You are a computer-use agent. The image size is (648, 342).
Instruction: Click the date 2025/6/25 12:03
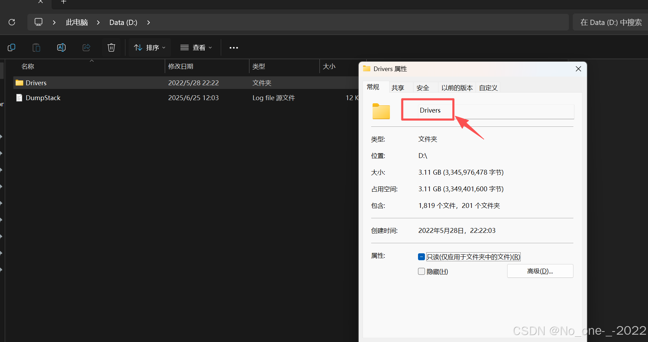point(194,98)
